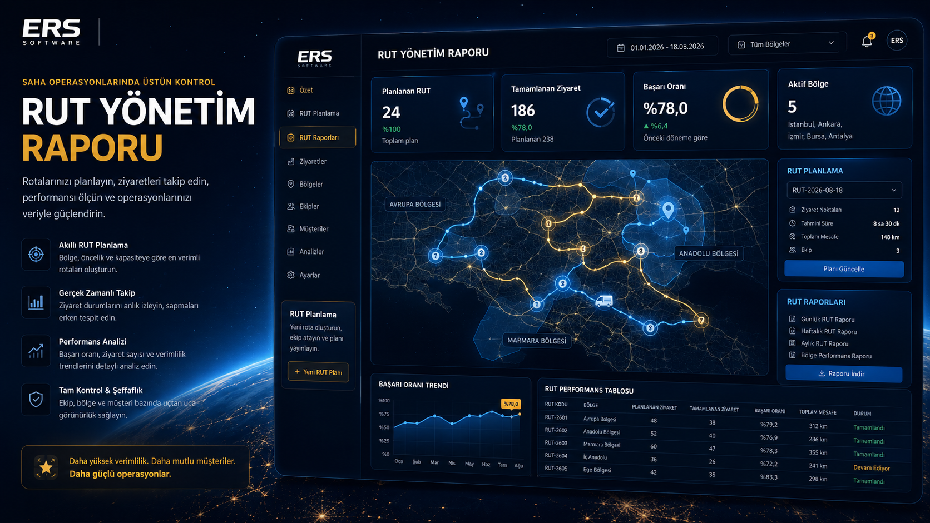Click the %78,0 tooltip on the trend chart
Screen dimensions: 930x523
511,404
